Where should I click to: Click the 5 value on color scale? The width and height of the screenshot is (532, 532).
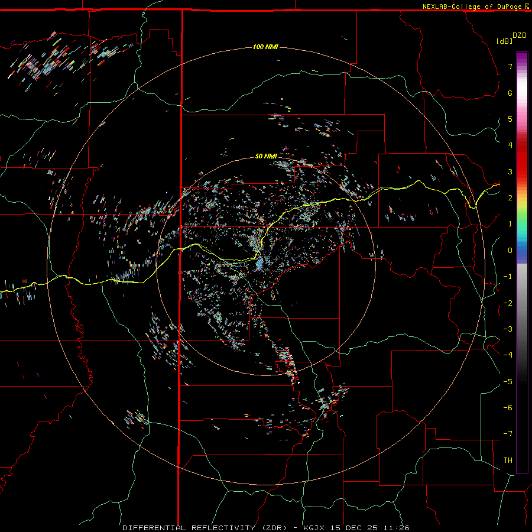pos(510,119)
